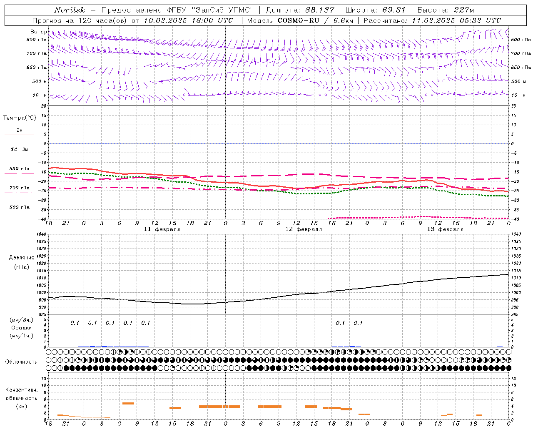Select the 'Высота: 227м' elevation value

(x=446, y=10)
